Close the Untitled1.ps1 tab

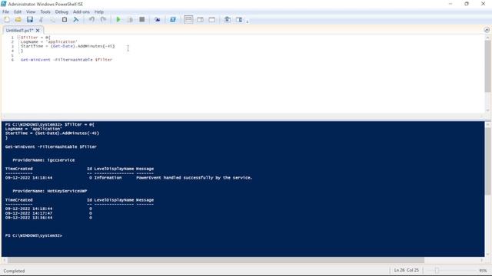38,31
